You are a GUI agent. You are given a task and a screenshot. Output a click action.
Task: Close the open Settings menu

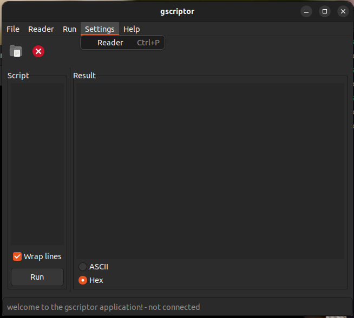pos(100,29)
